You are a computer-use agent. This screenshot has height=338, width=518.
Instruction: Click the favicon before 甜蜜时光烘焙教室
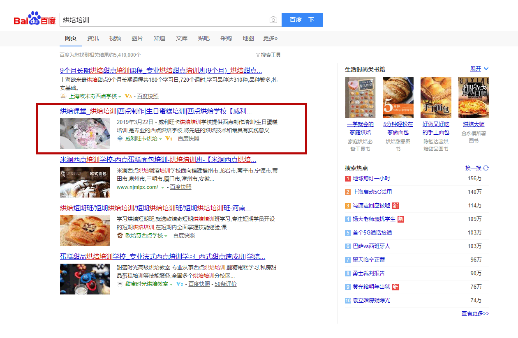coord(120,284)
